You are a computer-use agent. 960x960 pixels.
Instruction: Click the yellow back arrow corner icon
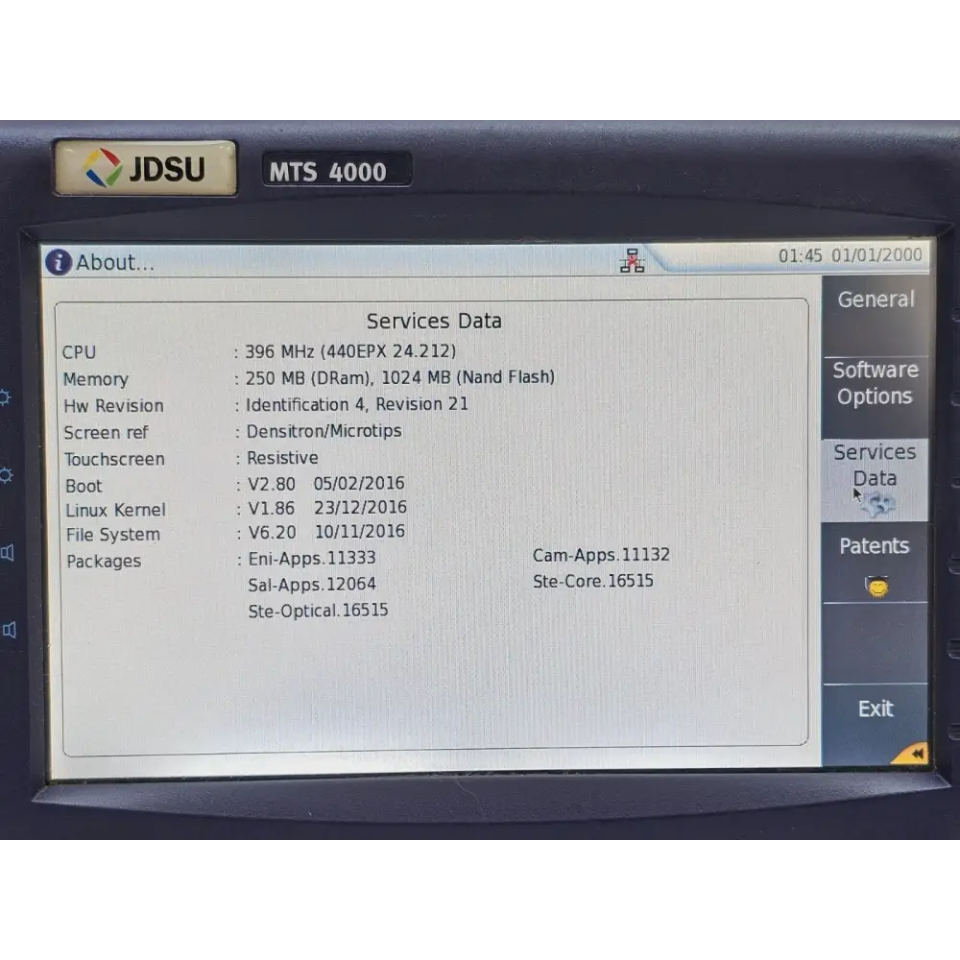click(912, 754)
